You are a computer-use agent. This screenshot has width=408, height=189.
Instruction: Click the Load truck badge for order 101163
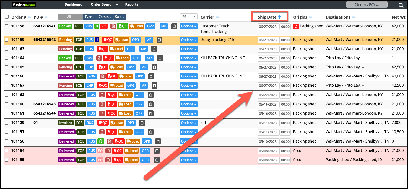click(x=116, y=49)
